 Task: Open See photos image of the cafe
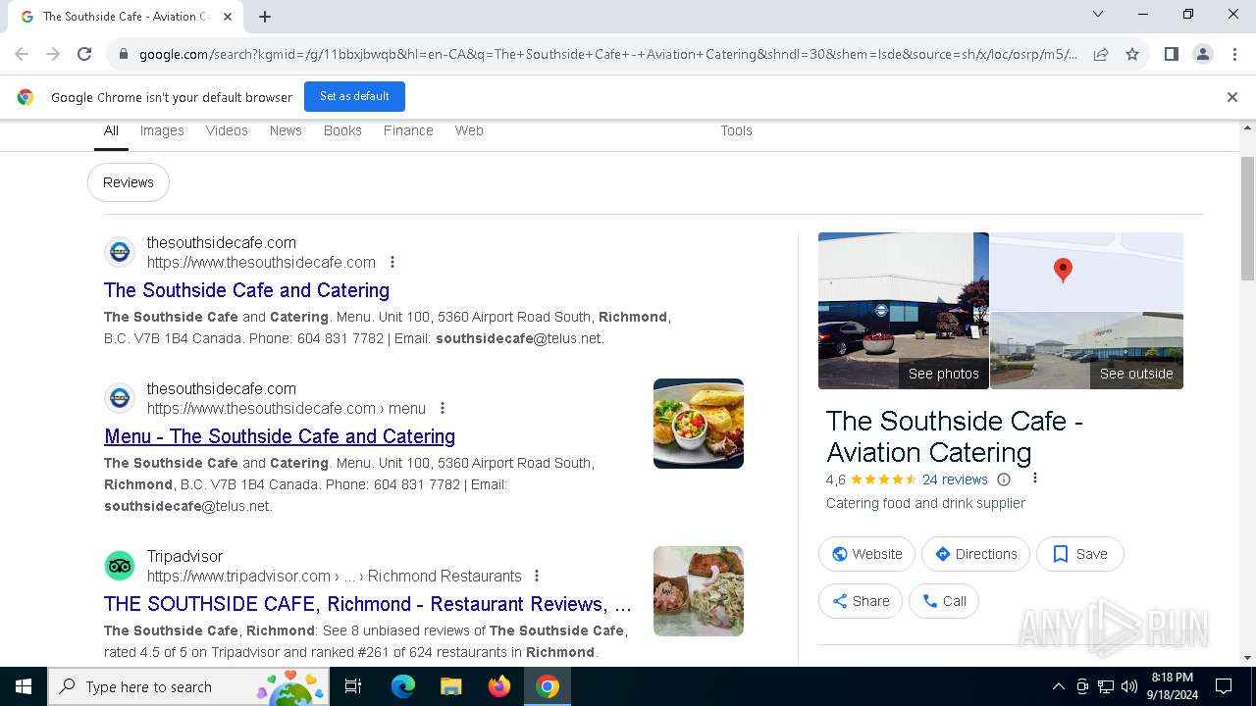coord(904,311)
